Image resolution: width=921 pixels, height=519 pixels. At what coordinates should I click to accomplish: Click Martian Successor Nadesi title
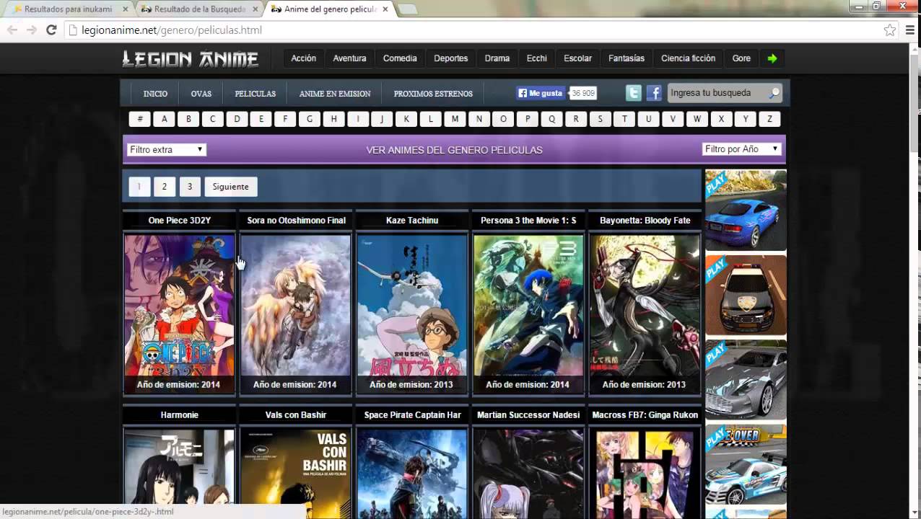(528, 415)
